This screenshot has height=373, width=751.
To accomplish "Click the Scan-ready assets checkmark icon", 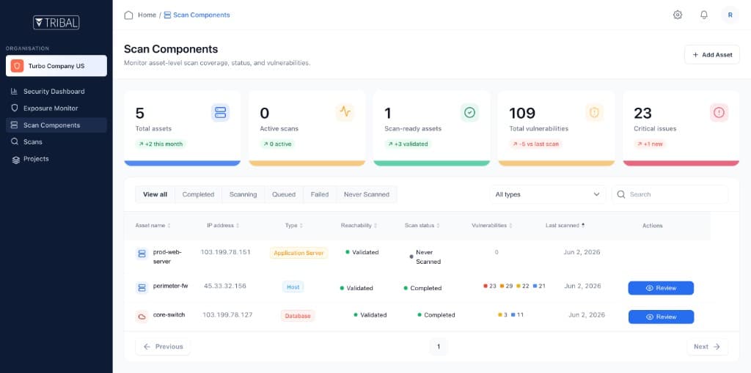I will [x=470, y=113].
